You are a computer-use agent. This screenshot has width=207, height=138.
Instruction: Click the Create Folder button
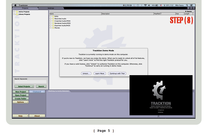pyautogui.click(x=21, y=99)
